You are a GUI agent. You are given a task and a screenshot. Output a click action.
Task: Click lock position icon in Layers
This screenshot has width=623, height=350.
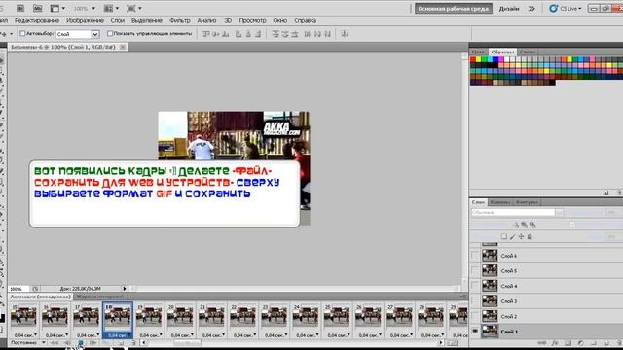tap(521, 237)
